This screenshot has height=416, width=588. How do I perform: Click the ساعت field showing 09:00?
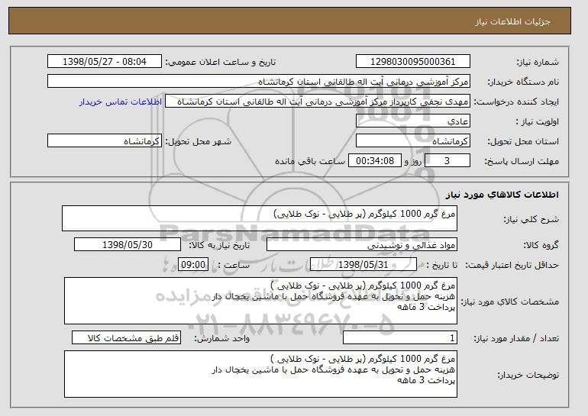pos(193,265)
